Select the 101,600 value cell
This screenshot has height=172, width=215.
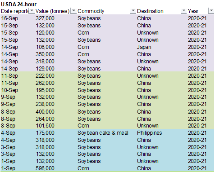[45, 126]
